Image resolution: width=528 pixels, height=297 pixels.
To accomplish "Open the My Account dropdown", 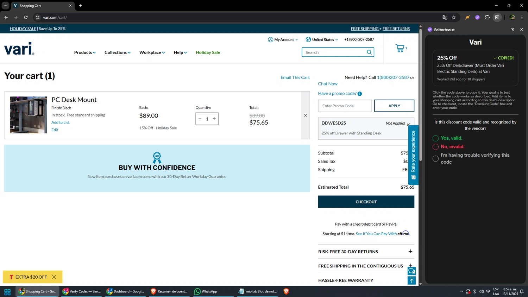I will (283, 40).
